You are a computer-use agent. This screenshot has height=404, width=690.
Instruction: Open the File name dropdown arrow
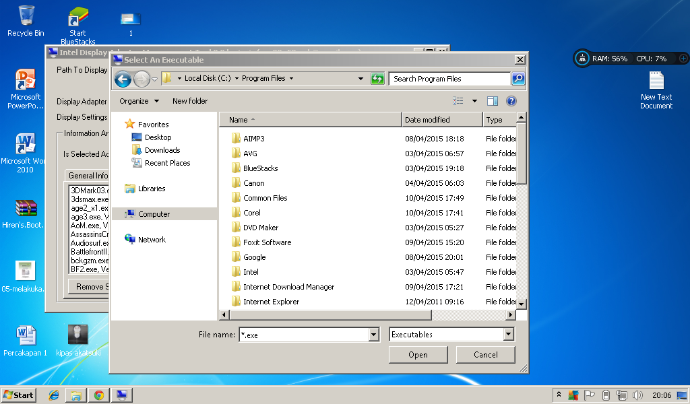pyautogui.click(x=374, y=335)
